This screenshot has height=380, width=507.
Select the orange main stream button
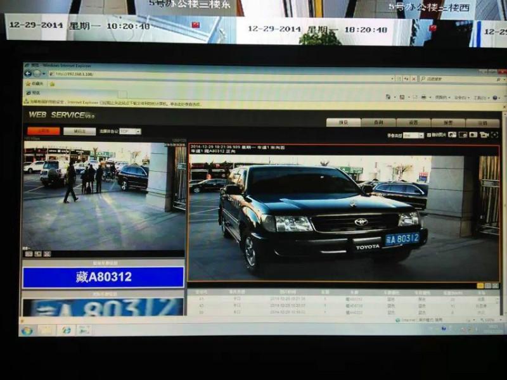point(44,131)
